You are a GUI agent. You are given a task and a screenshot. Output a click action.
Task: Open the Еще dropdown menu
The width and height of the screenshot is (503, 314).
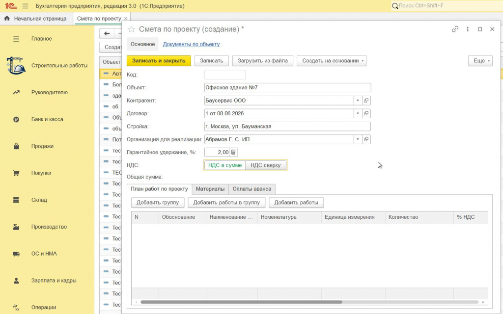tap(480, 61)
